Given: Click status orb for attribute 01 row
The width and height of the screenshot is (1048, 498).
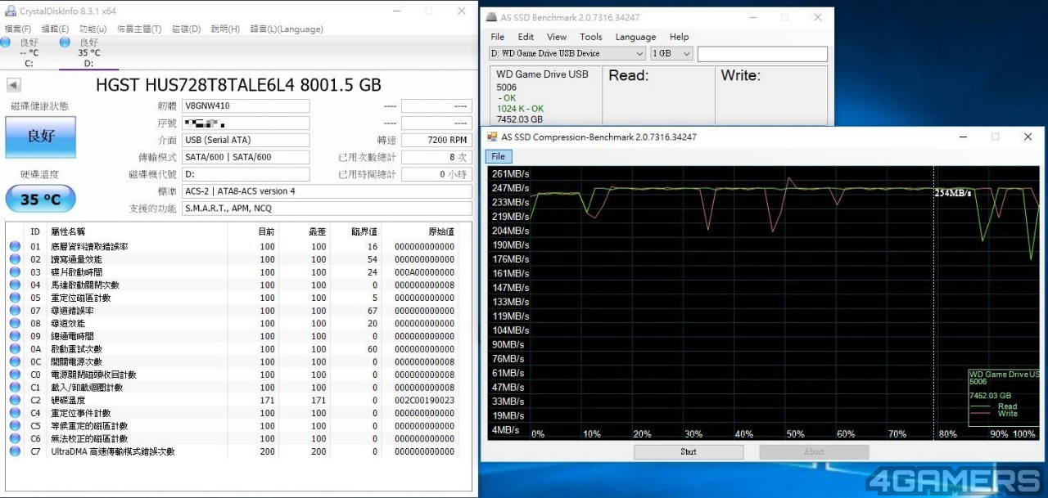Looking at the screenshot, I should click(15, 246).
